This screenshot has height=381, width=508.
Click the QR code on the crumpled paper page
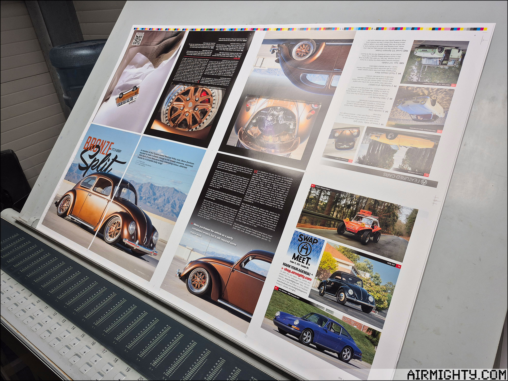tap(138, 40)
